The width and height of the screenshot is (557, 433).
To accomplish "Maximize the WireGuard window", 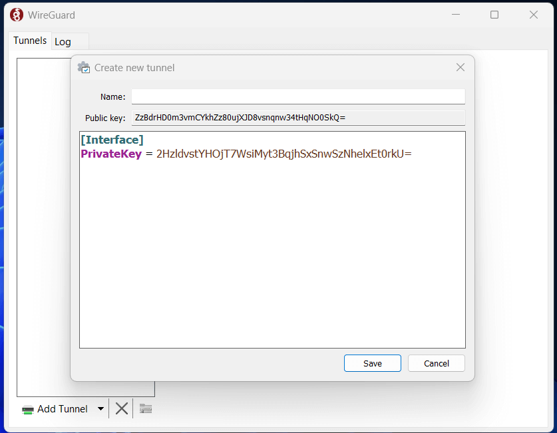I will point(494,15).
